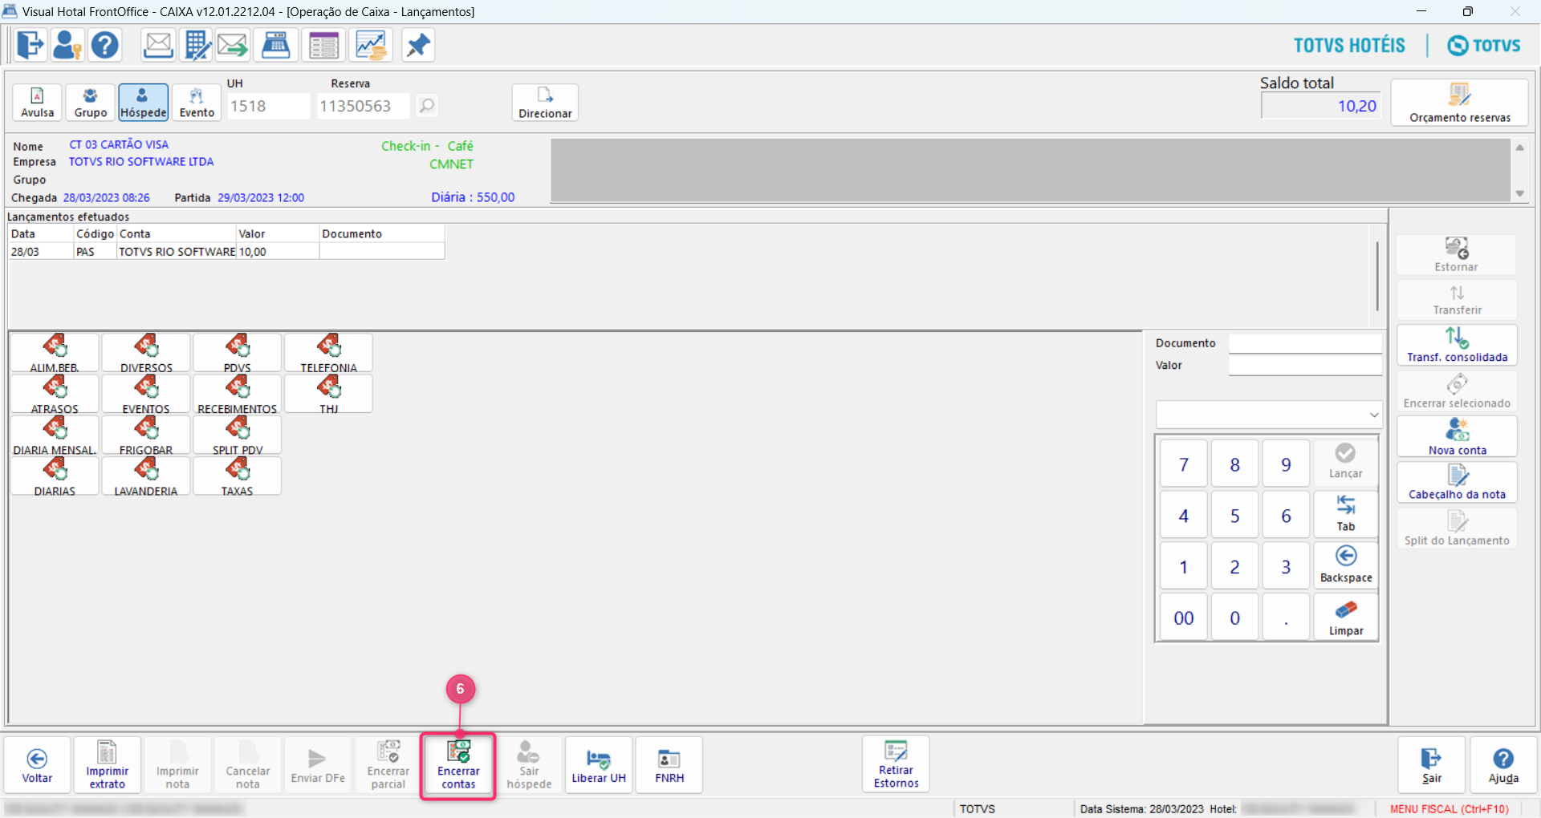Click the scroll up arrow of gray panel
1541x818 pixels.
(1519, 147)
